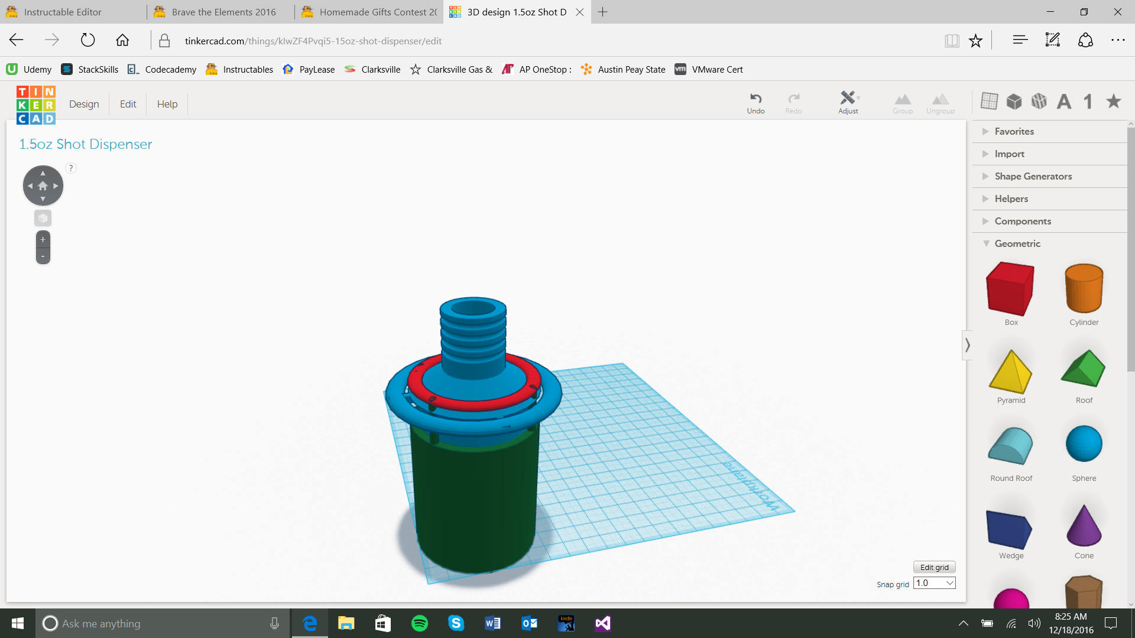Select the red Box shape
The width and height of the screenshot is (1135, 638).
click(1010, 289)
